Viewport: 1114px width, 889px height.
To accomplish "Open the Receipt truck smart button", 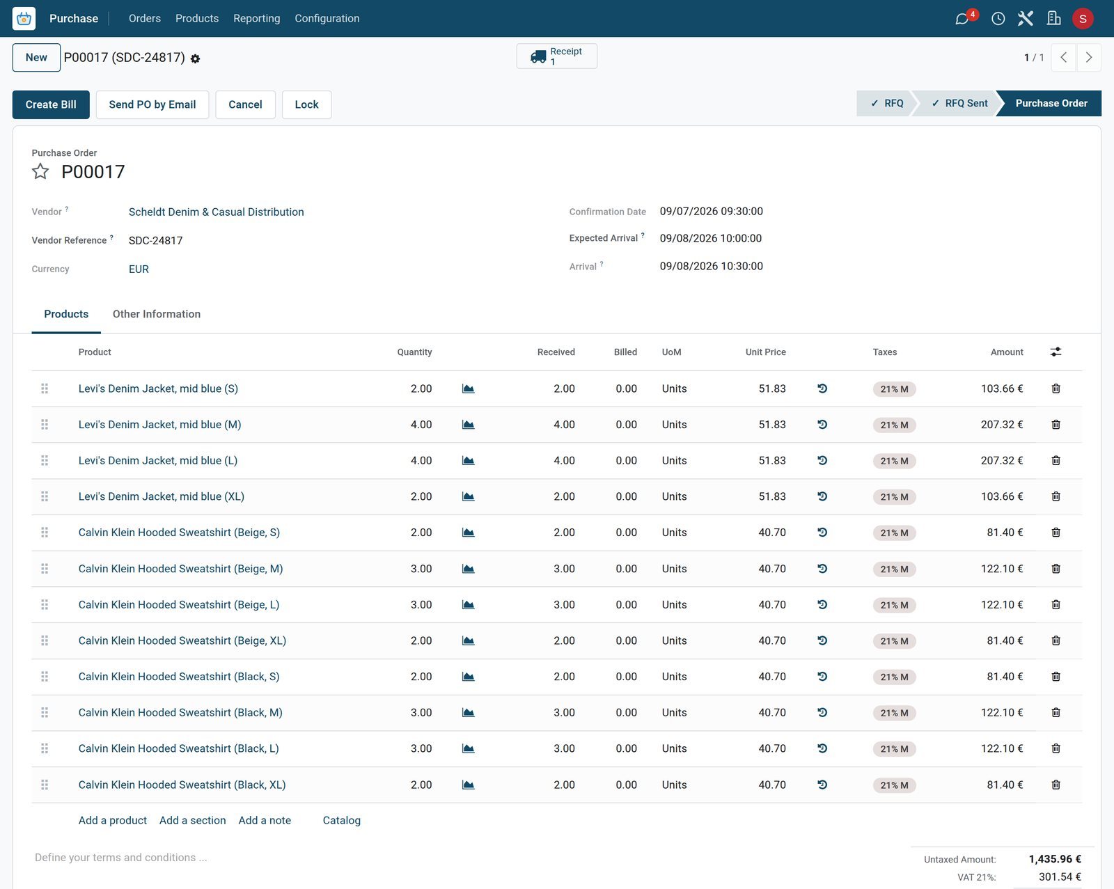I will coord(556,56).
